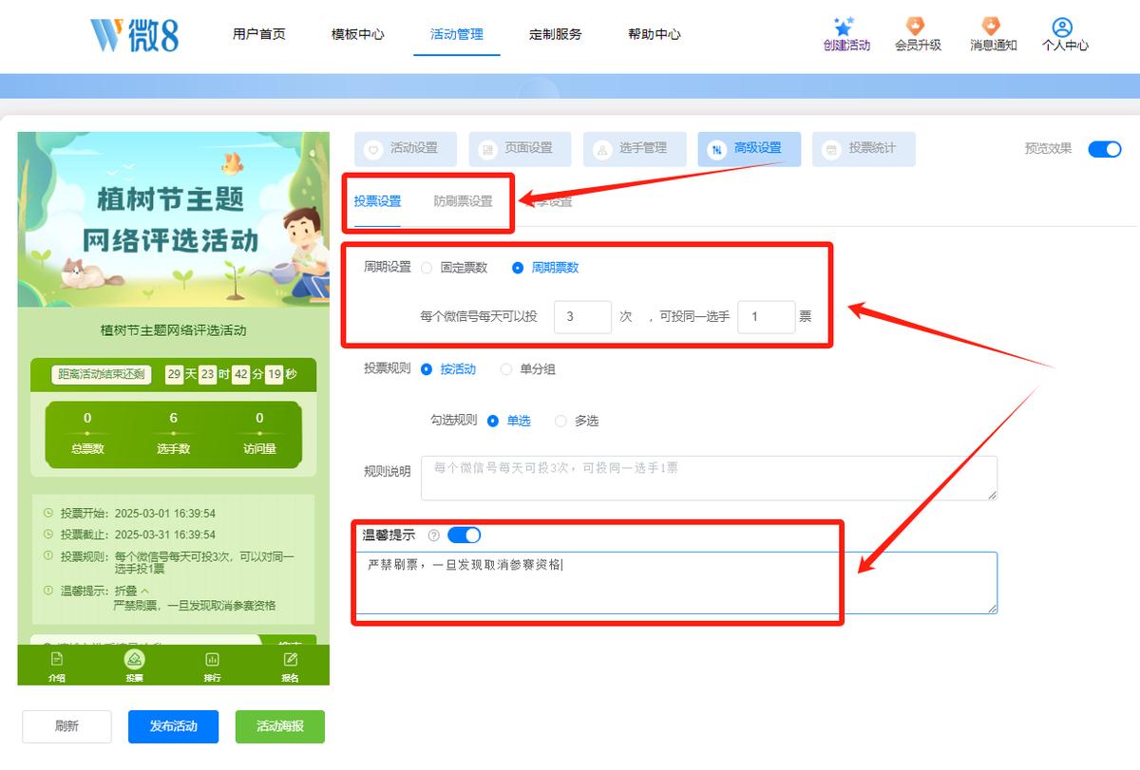Image resolution: width=1140 pixels, height=770 pixels.
Task: Open 帮助中心 menu
Action: point(655,34)
